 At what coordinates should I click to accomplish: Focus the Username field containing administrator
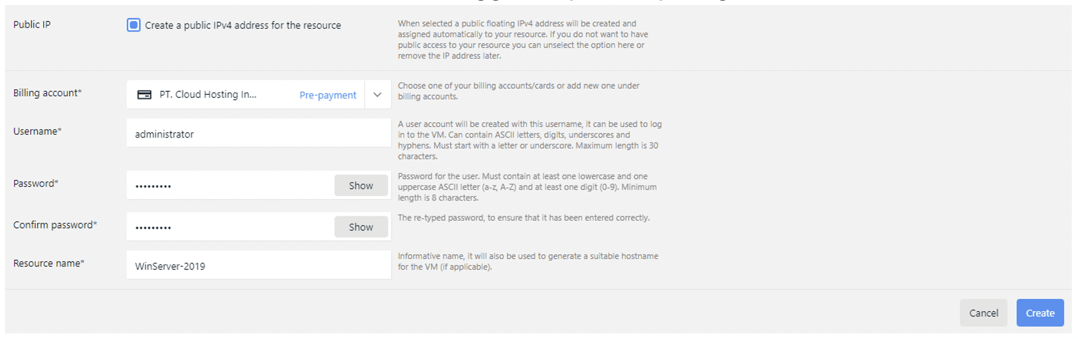(x=258, y=134)
